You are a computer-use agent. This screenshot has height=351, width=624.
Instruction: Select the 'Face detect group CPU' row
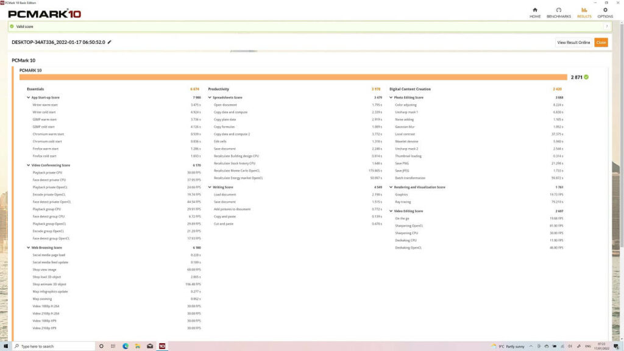(x=116, y=216)
